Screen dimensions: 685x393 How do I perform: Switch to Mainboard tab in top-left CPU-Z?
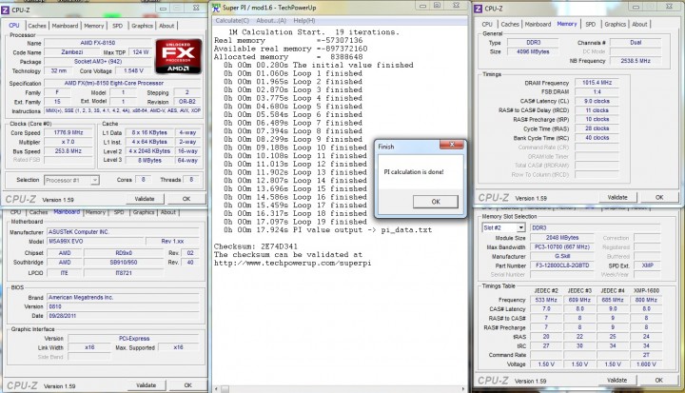[65, 26]
